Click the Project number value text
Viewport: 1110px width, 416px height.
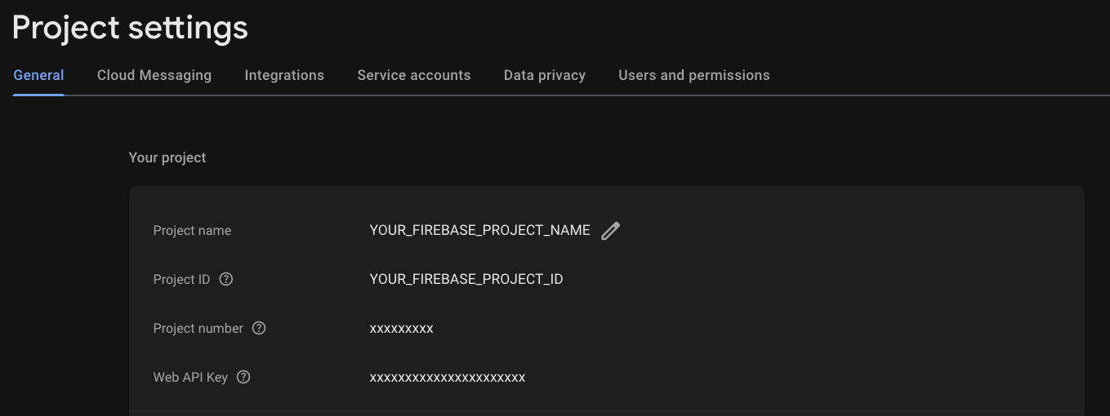click(x=401, y=329)
